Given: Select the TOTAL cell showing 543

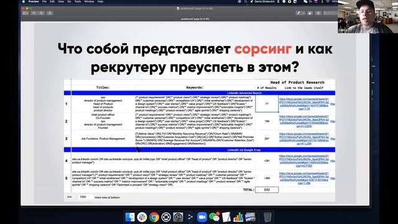Looking at the screenshot, I should pyautogui.click(x=267, y=190).
